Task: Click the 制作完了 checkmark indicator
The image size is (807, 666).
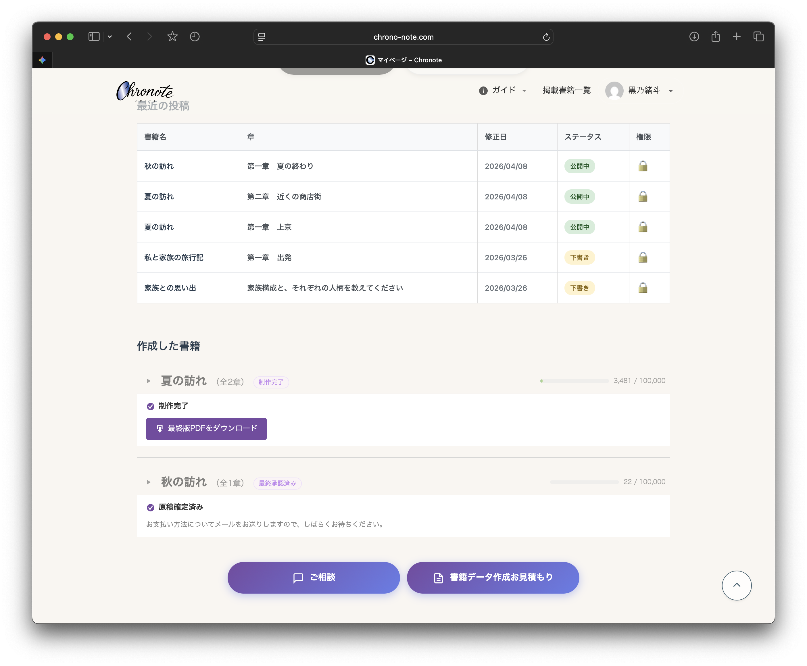Action: point(150,406)
